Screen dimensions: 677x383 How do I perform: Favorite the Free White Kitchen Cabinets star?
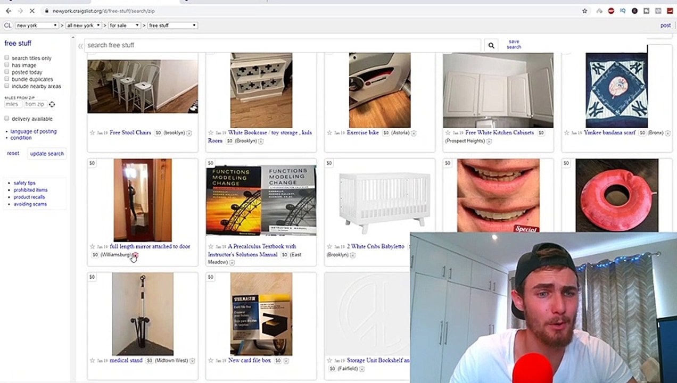tap(448, 133)
